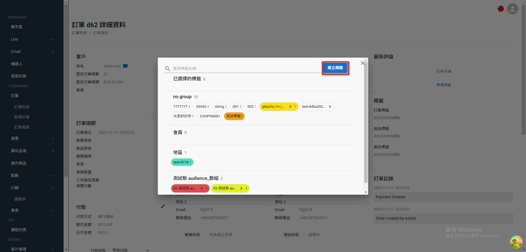Expand the Line sidebar menu
Image resolution: width=526 pixels, height=252 pixels.
click(53, 39)
